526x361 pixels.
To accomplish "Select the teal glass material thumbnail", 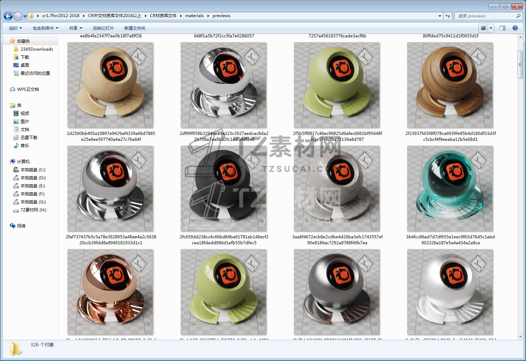I will [x=450, y=189].
